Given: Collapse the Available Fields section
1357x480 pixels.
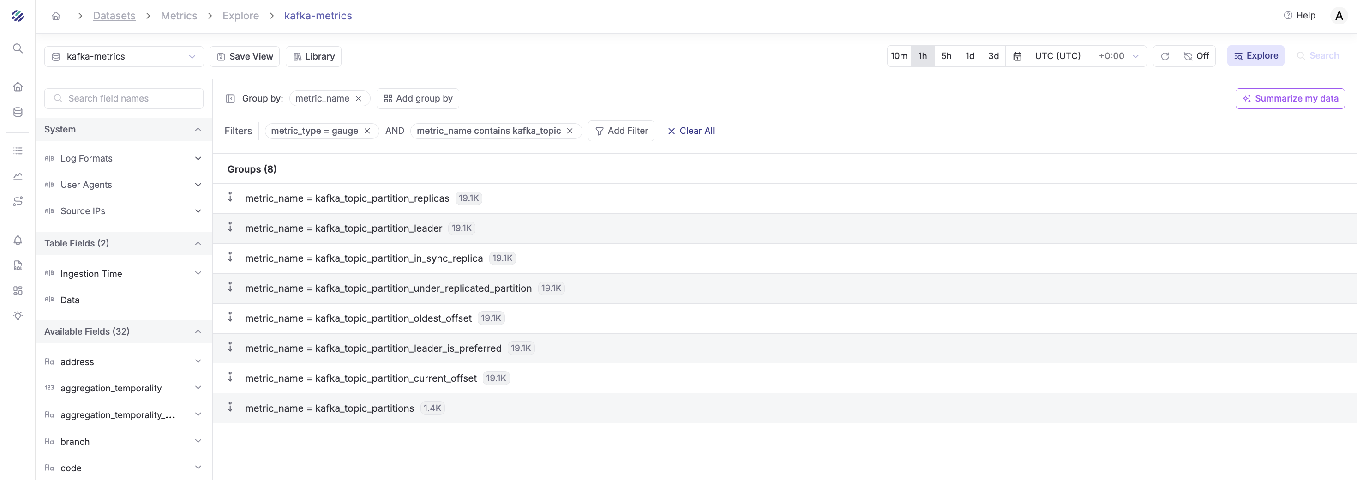Looking at the screenshot, I should pyautogui.click(x=198, y=331).
